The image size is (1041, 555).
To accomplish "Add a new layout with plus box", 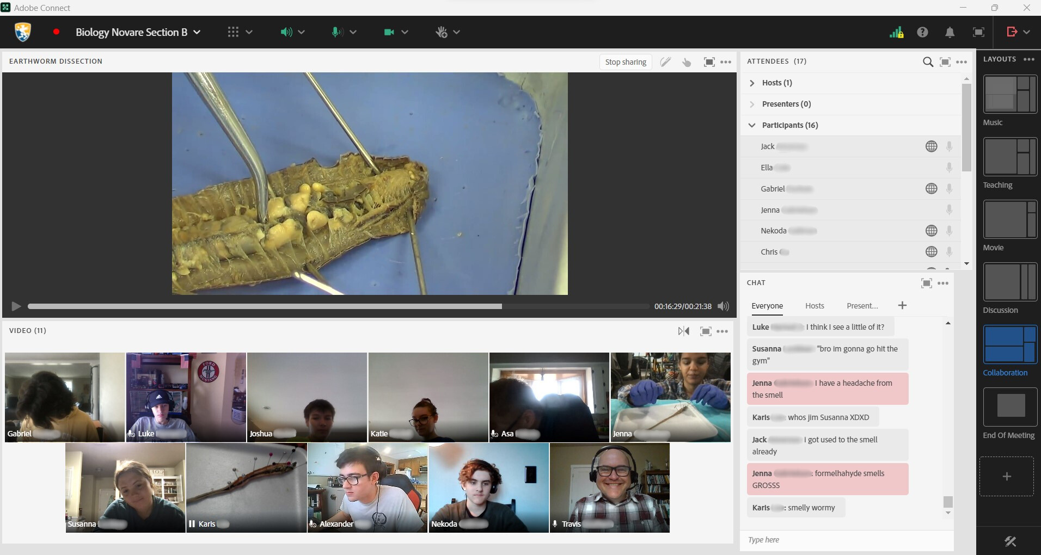I will (1007, 477).
